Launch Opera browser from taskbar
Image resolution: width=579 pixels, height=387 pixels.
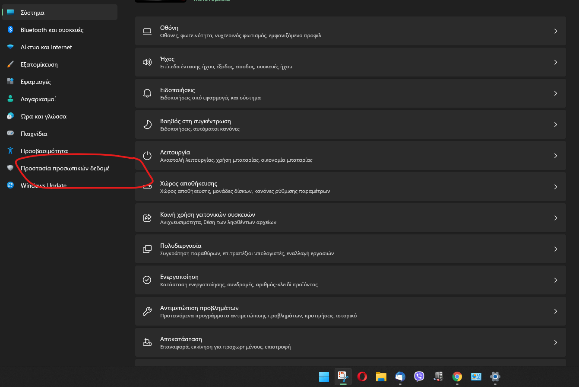362,377
